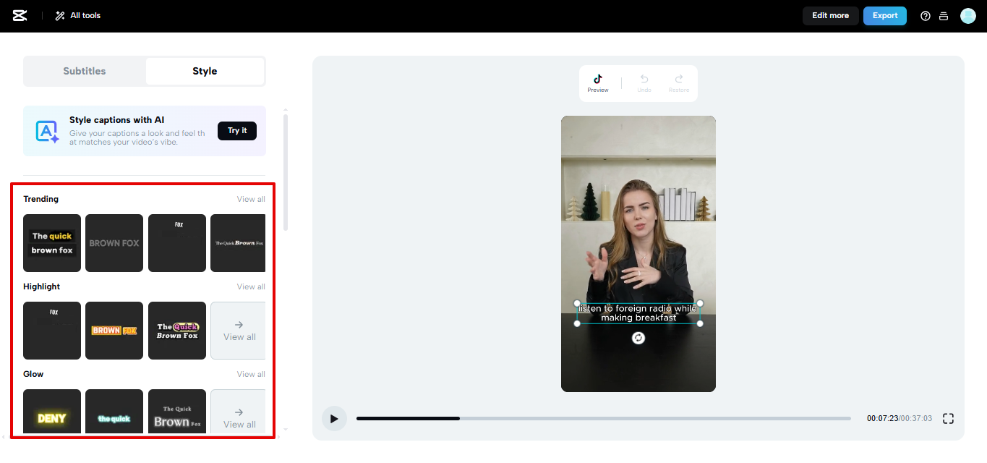
Task: Click Try It to style captions with AI
Action: 237,130
